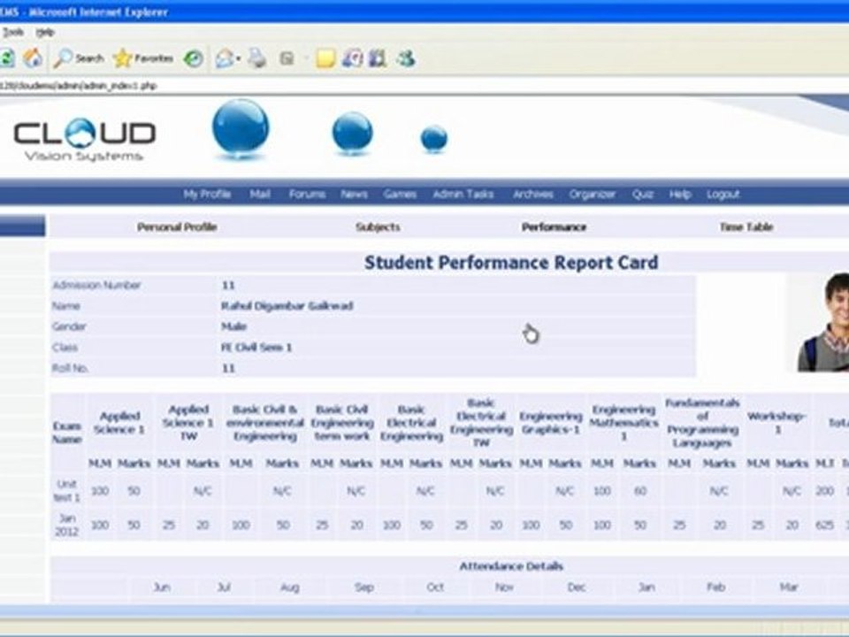Screen dimensions: 849x637
Task: Click the Dec attendance month column
Action: 576,587
